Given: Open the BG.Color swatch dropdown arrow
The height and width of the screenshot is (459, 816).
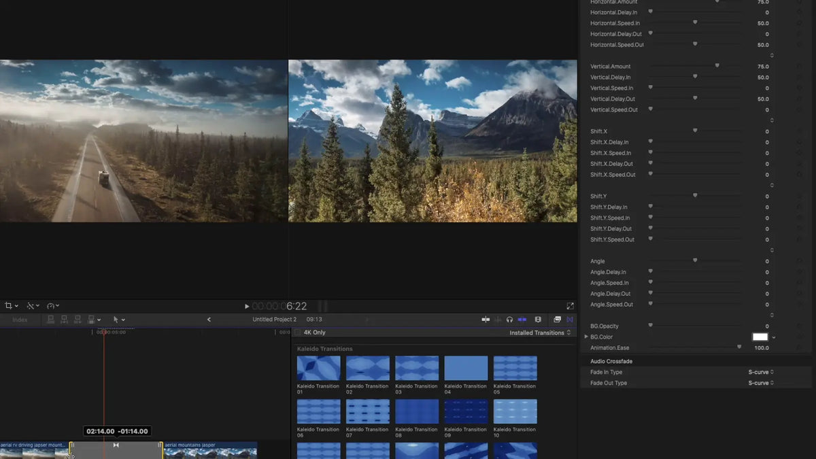Looking at the screenshot, I should click(774, 337).
